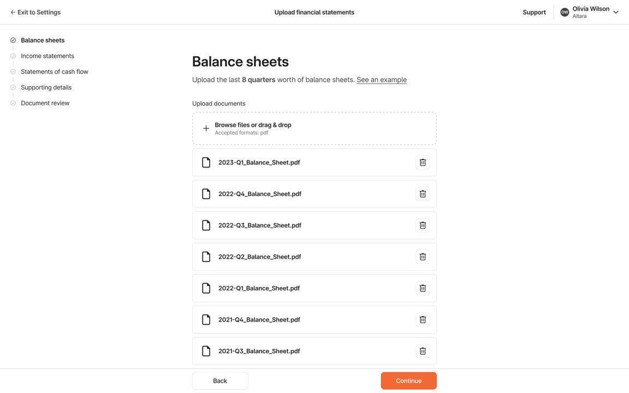Open the Olivia Wilson account dropdown

click(615, 12)
